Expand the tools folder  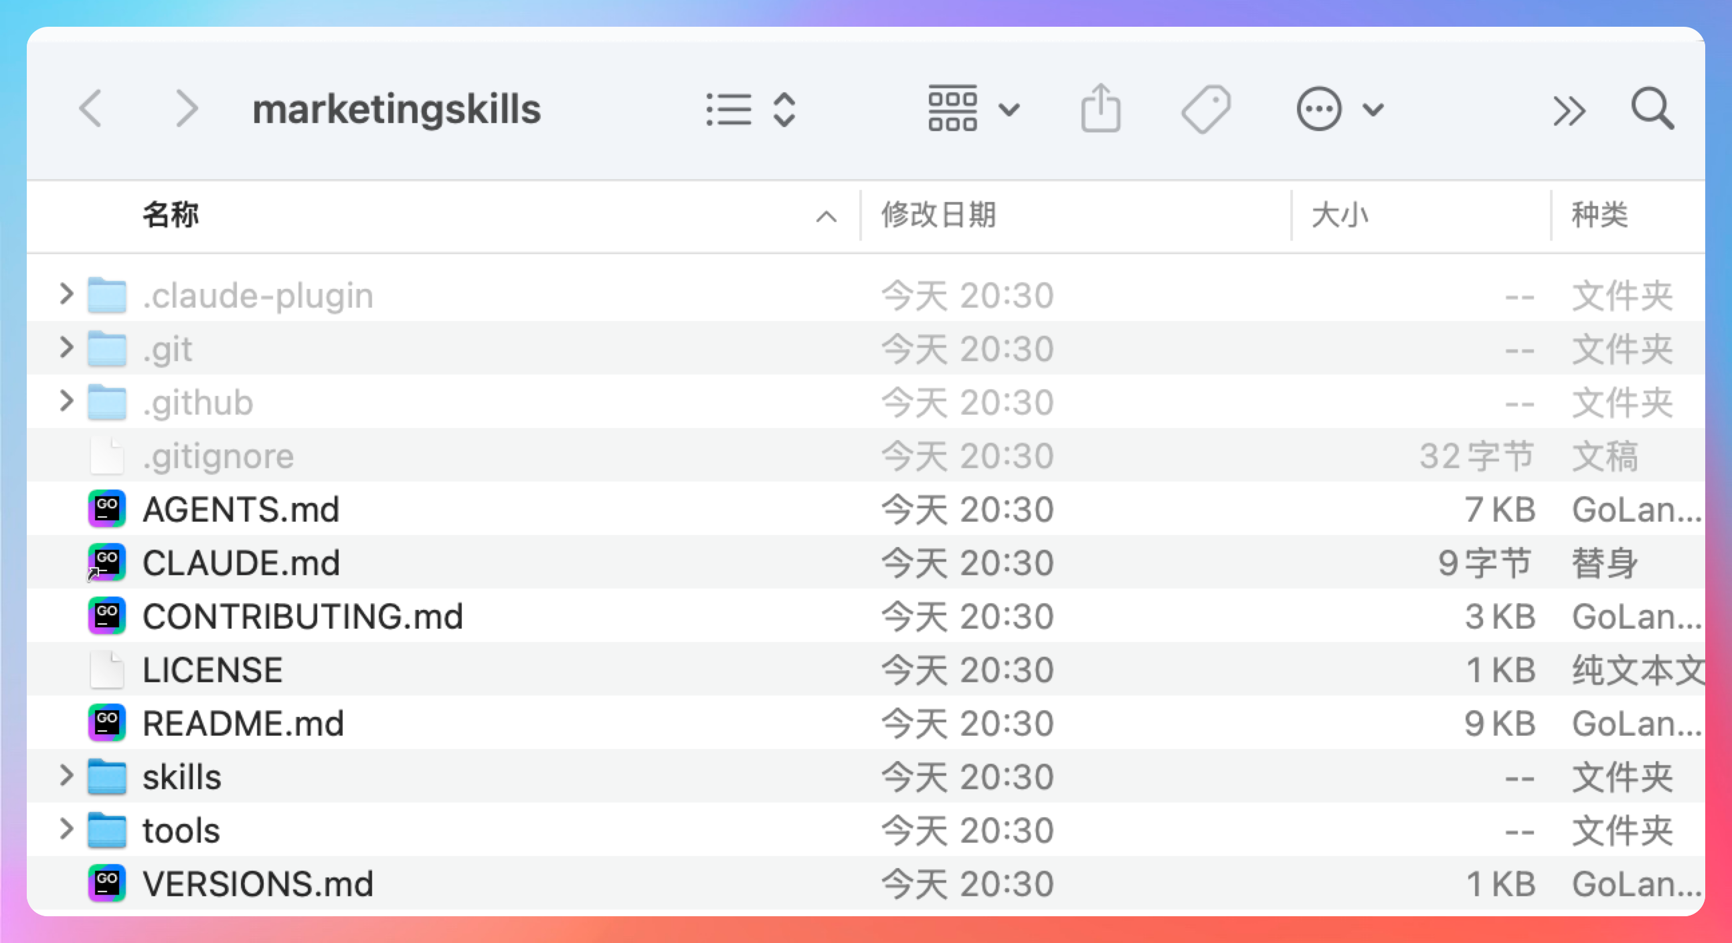coord(66,829)
